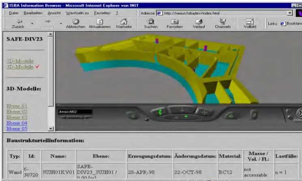This screenshot has width=302, height=181.
Task: Open the Favoriten toolbar icon
Action: pyautogui.click(x=175, y=21)
